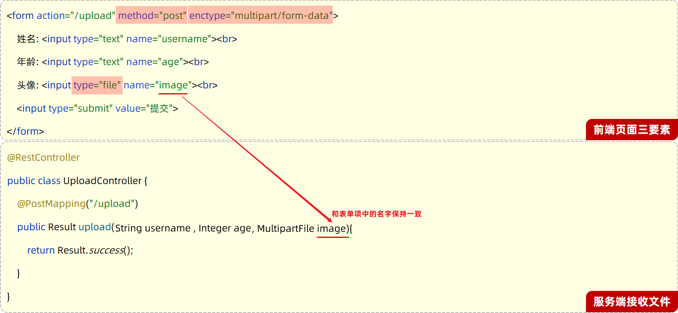This screenshot has width=678, height=313.
Task: Click the name="username" input line
Action: [x=127, y=39]
